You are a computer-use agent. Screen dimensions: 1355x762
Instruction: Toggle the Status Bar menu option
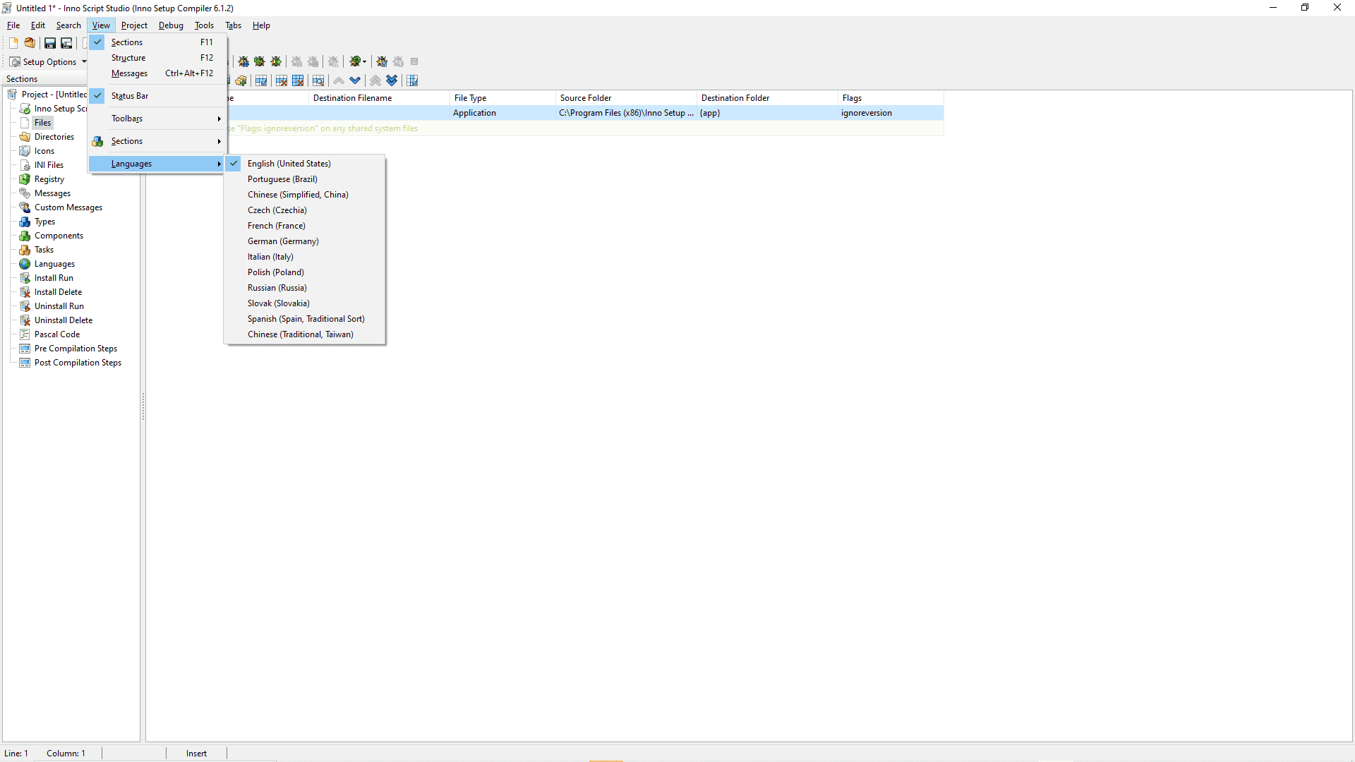tap(157, 96)
